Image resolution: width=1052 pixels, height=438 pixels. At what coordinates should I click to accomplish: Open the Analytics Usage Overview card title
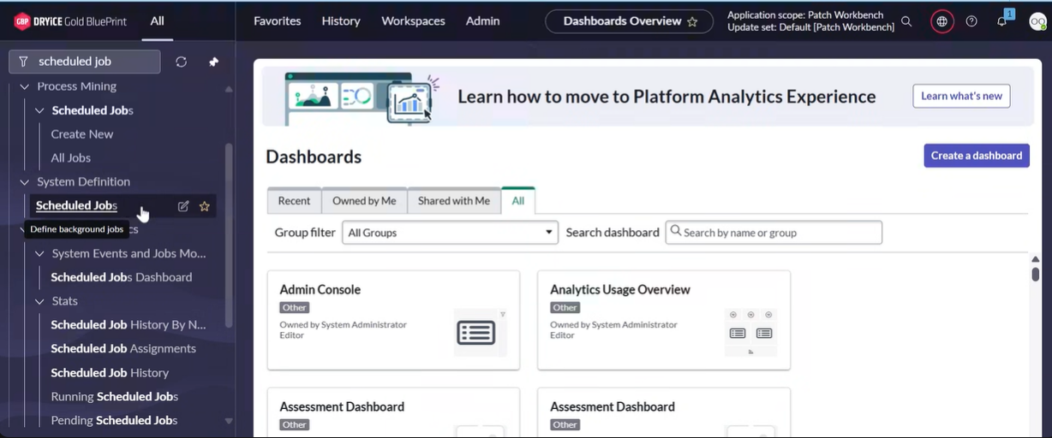pyautogui.click(x=620, y=289)
